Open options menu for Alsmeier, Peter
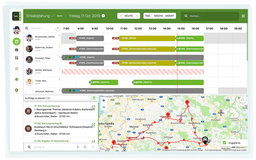This screenshot has height=160, width=256. tap(59, 57)
